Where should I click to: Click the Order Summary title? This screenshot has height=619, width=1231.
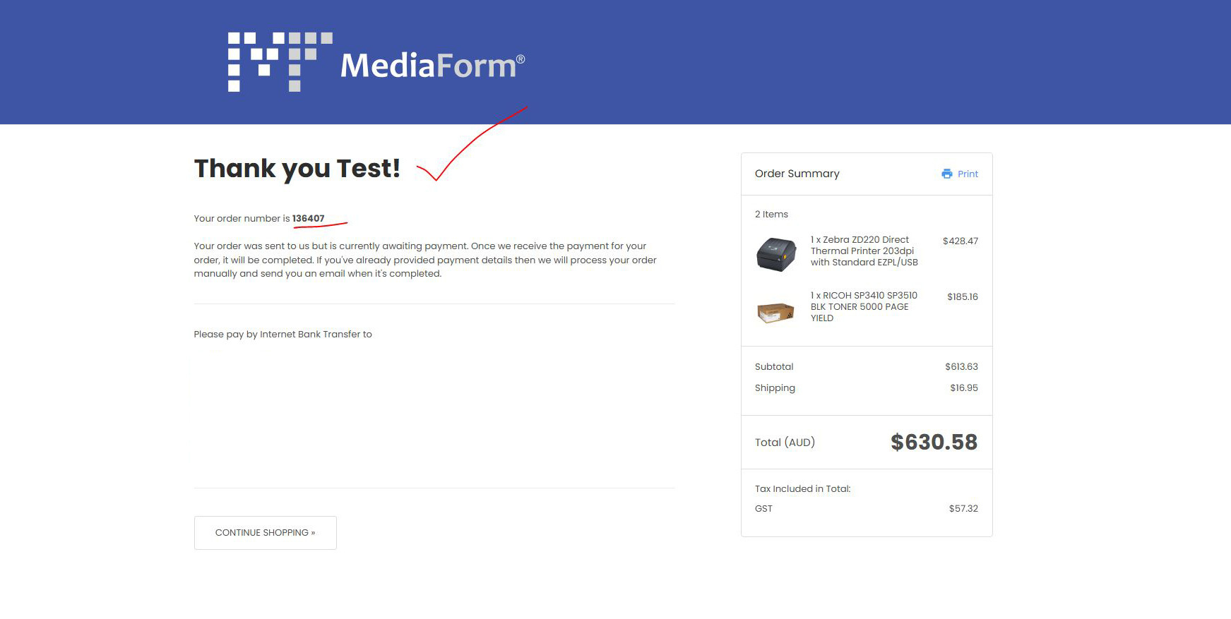tap(797, 174)
